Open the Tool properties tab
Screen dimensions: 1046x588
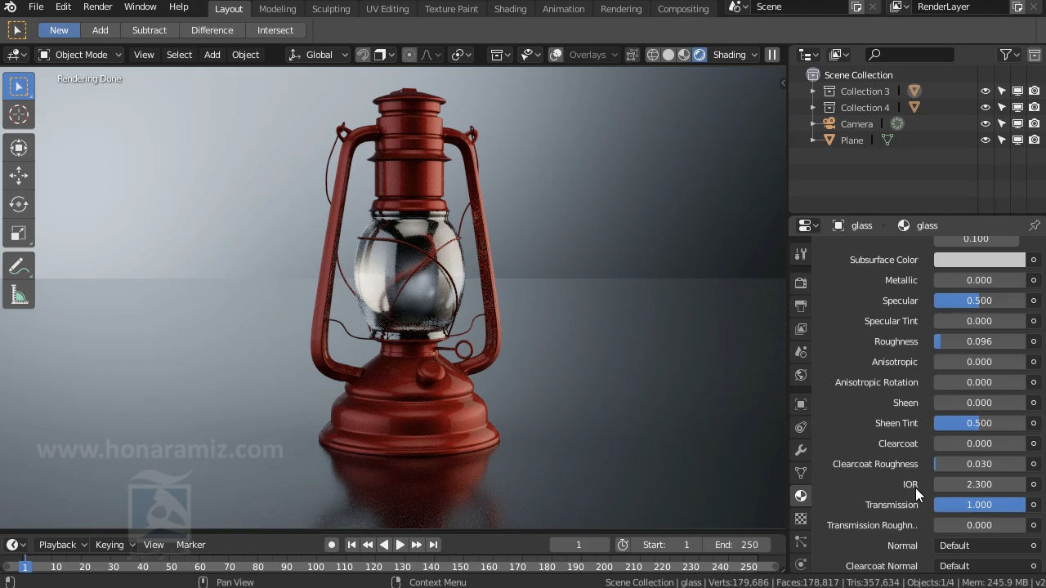tap(801, 255)
